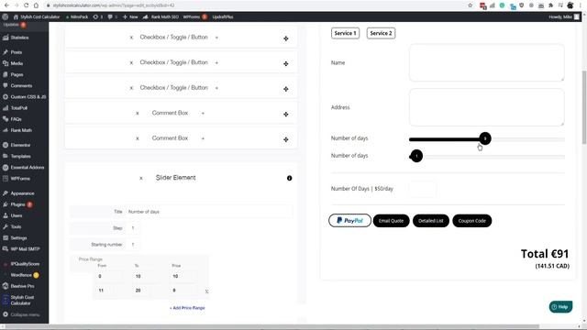
Task: Open the Howdy, Mike account menu
Action: point(564,16)
